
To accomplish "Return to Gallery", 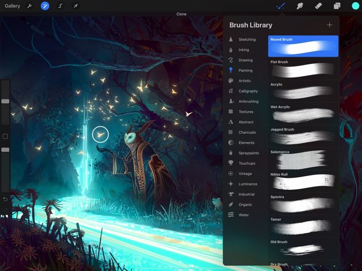I will tap(12, 6).
